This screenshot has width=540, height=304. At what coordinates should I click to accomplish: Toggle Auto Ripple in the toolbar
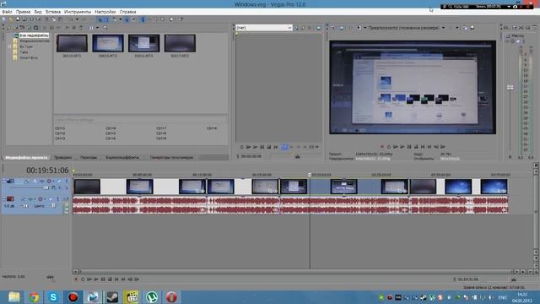[x=114, y=19]
